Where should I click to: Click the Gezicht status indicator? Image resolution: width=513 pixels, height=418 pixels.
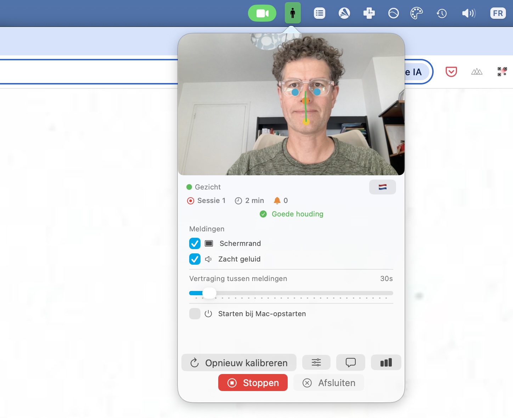coord(203,187)
